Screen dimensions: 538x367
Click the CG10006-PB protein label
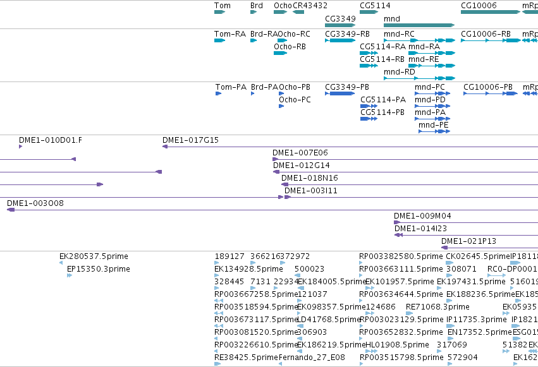(488, 87)
